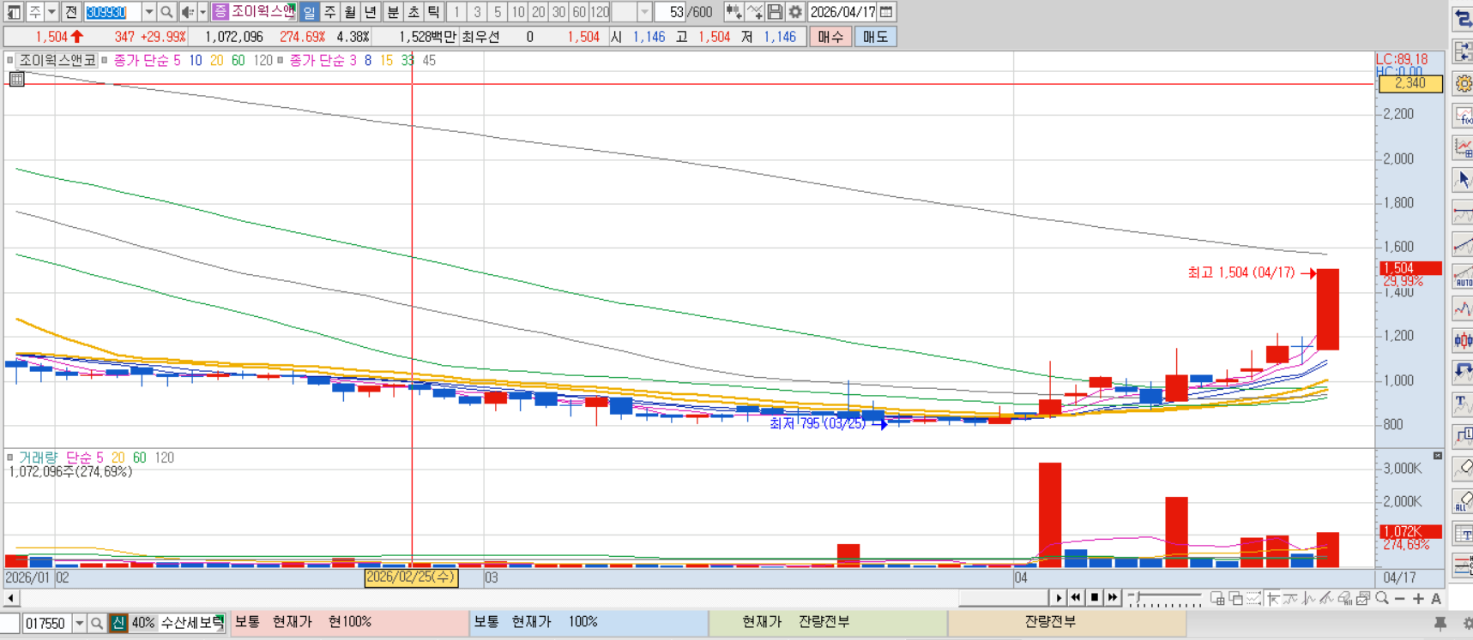The height and width of the screenshot is (640, 1473).
Task: Open the interval count dropdown after 120
Action: click(x=644, y=12)
